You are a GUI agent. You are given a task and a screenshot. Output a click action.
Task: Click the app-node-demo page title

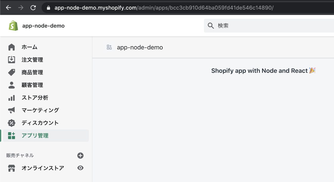(x=140, y=47)
